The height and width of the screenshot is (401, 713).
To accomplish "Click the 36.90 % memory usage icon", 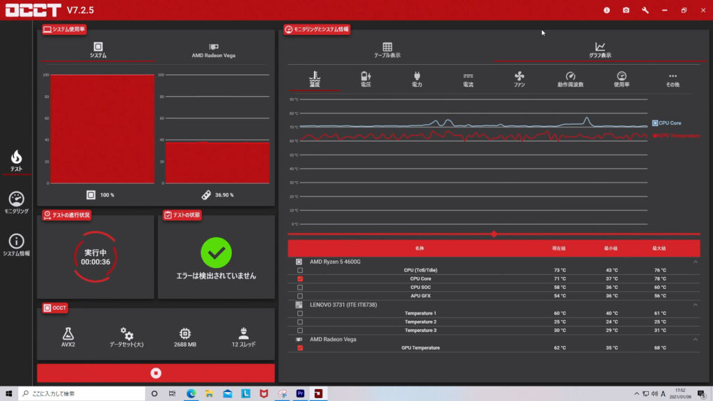I will click(x=206, y=195).
